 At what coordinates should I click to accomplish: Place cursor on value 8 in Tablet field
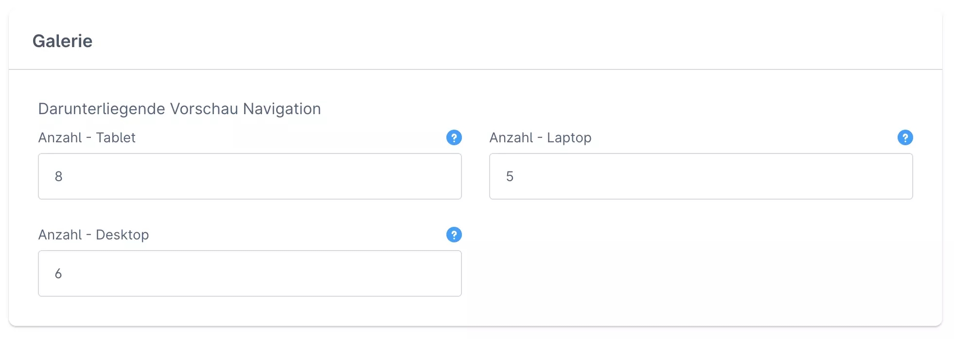pos(59,176)
